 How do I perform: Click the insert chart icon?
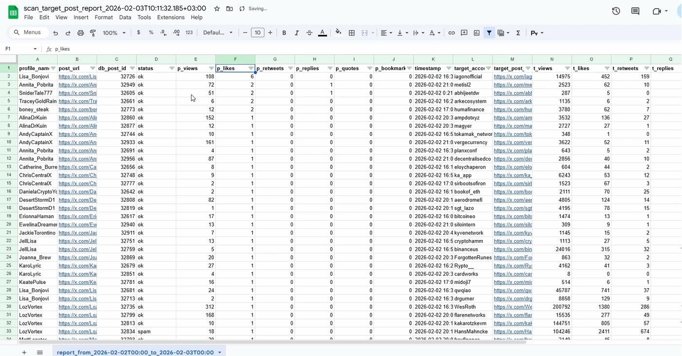[476, 33]
